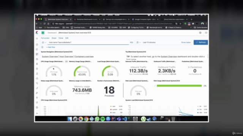Image resolution: width=243 pixels, height=136 pixels.
Task: Click Full screen dashboard option
Action: pos(45,38)
